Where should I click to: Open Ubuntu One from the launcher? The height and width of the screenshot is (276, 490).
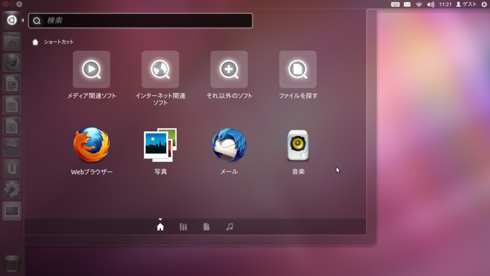coord(12,169)
